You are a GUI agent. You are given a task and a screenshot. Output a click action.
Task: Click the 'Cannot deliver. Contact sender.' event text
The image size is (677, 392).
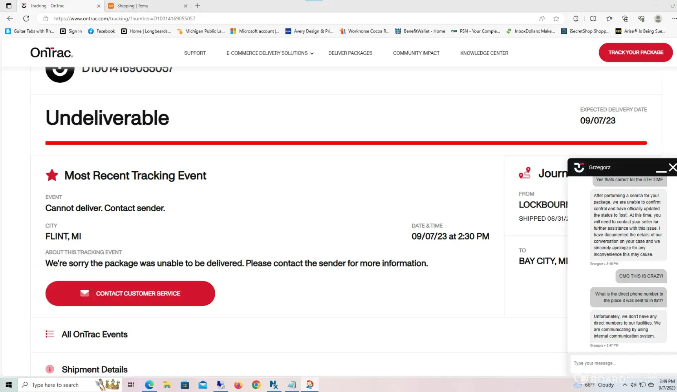pyautogui.click(x=105, y=208)
